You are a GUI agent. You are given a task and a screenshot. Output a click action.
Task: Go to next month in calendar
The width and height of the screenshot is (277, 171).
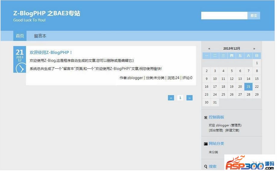click(254, 48)
